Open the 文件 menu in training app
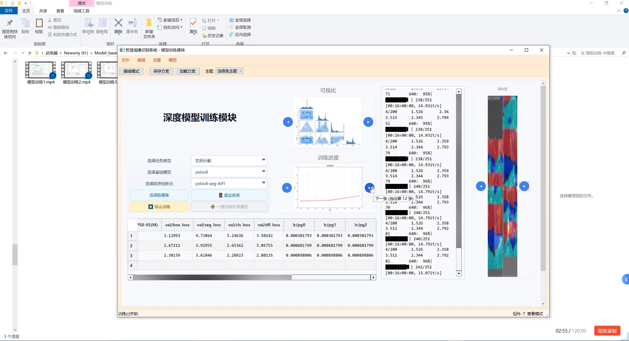629x341 pixels. coord(125,60)
